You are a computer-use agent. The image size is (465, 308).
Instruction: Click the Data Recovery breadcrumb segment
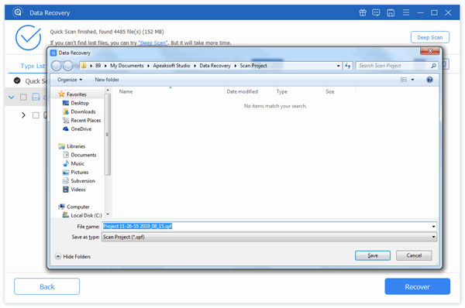click(215, 66)
